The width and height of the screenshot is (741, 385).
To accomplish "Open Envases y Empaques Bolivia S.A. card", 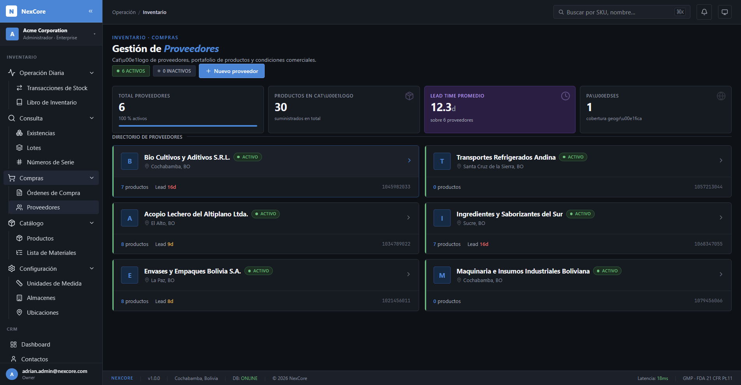I will coord(265,285).
